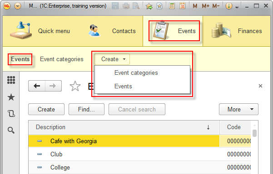The image size is (273, 174).
Task: Open the orange main menu dropdown button
Action: (18, 6)
